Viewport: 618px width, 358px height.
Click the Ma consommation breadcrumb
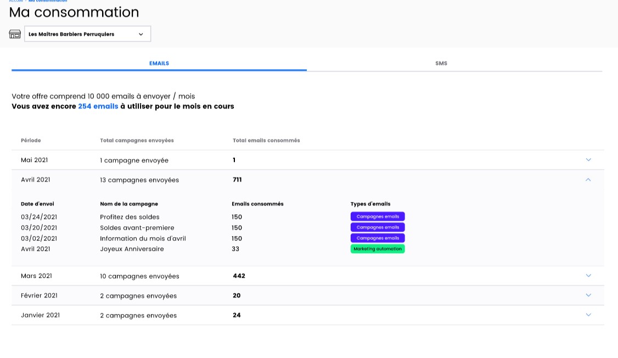coord(48,1)
